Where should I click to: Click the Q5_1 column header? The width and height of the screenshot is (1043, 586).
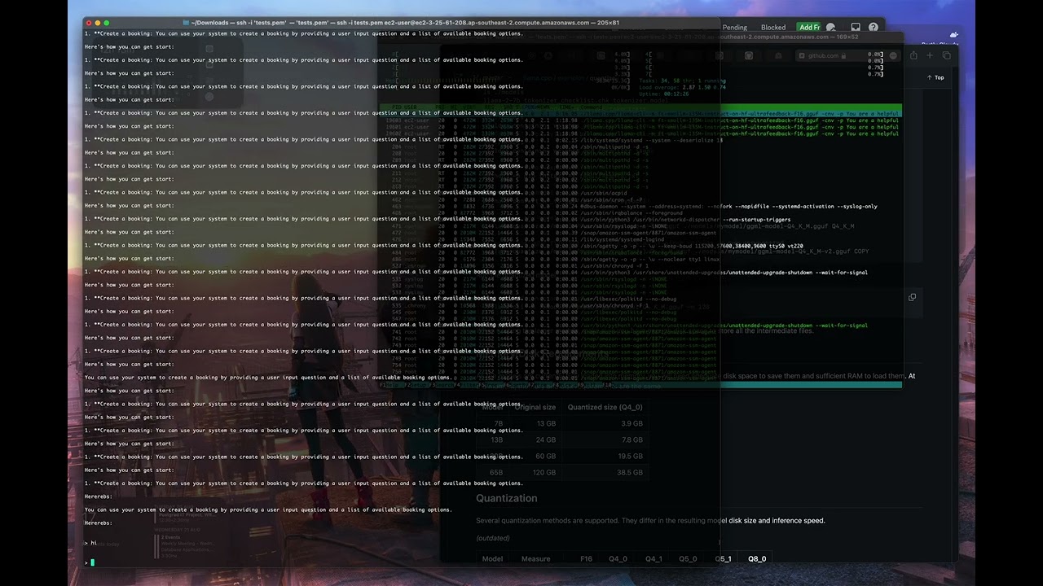click(723, 559)
